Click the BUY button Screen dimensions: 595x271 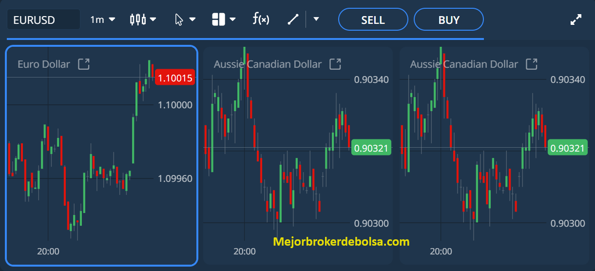449,19
